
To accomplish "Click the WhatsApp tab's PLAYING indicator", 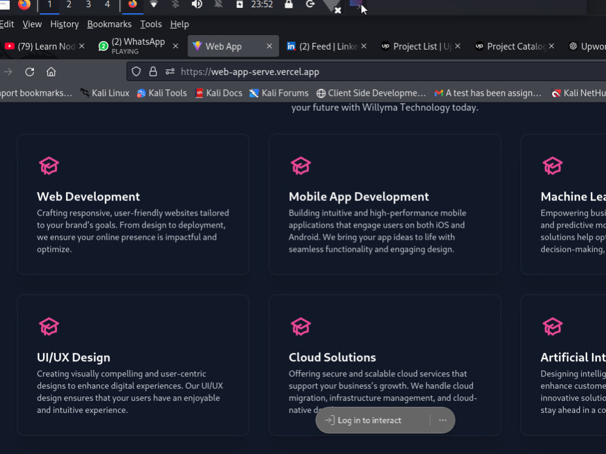I will click(x=125, y=51).
